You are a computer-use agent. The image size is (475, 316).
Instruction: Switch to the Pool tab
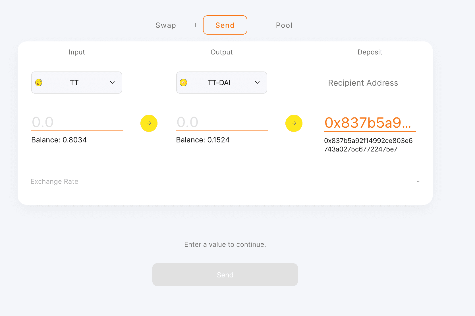(x=284, y=25)
